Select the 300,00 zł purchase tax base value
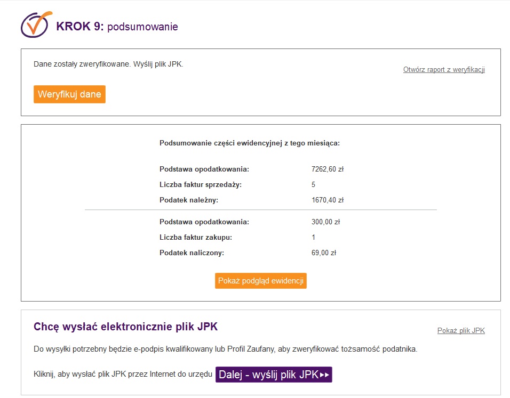This screenshot has height=398, width=510. click(x=325, y=222)
